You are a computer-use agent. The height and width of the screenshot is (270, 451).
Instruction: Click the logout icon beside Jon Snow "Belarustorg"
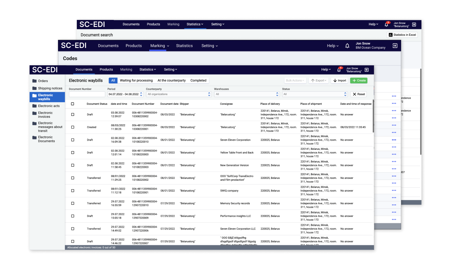pos(366,70)
